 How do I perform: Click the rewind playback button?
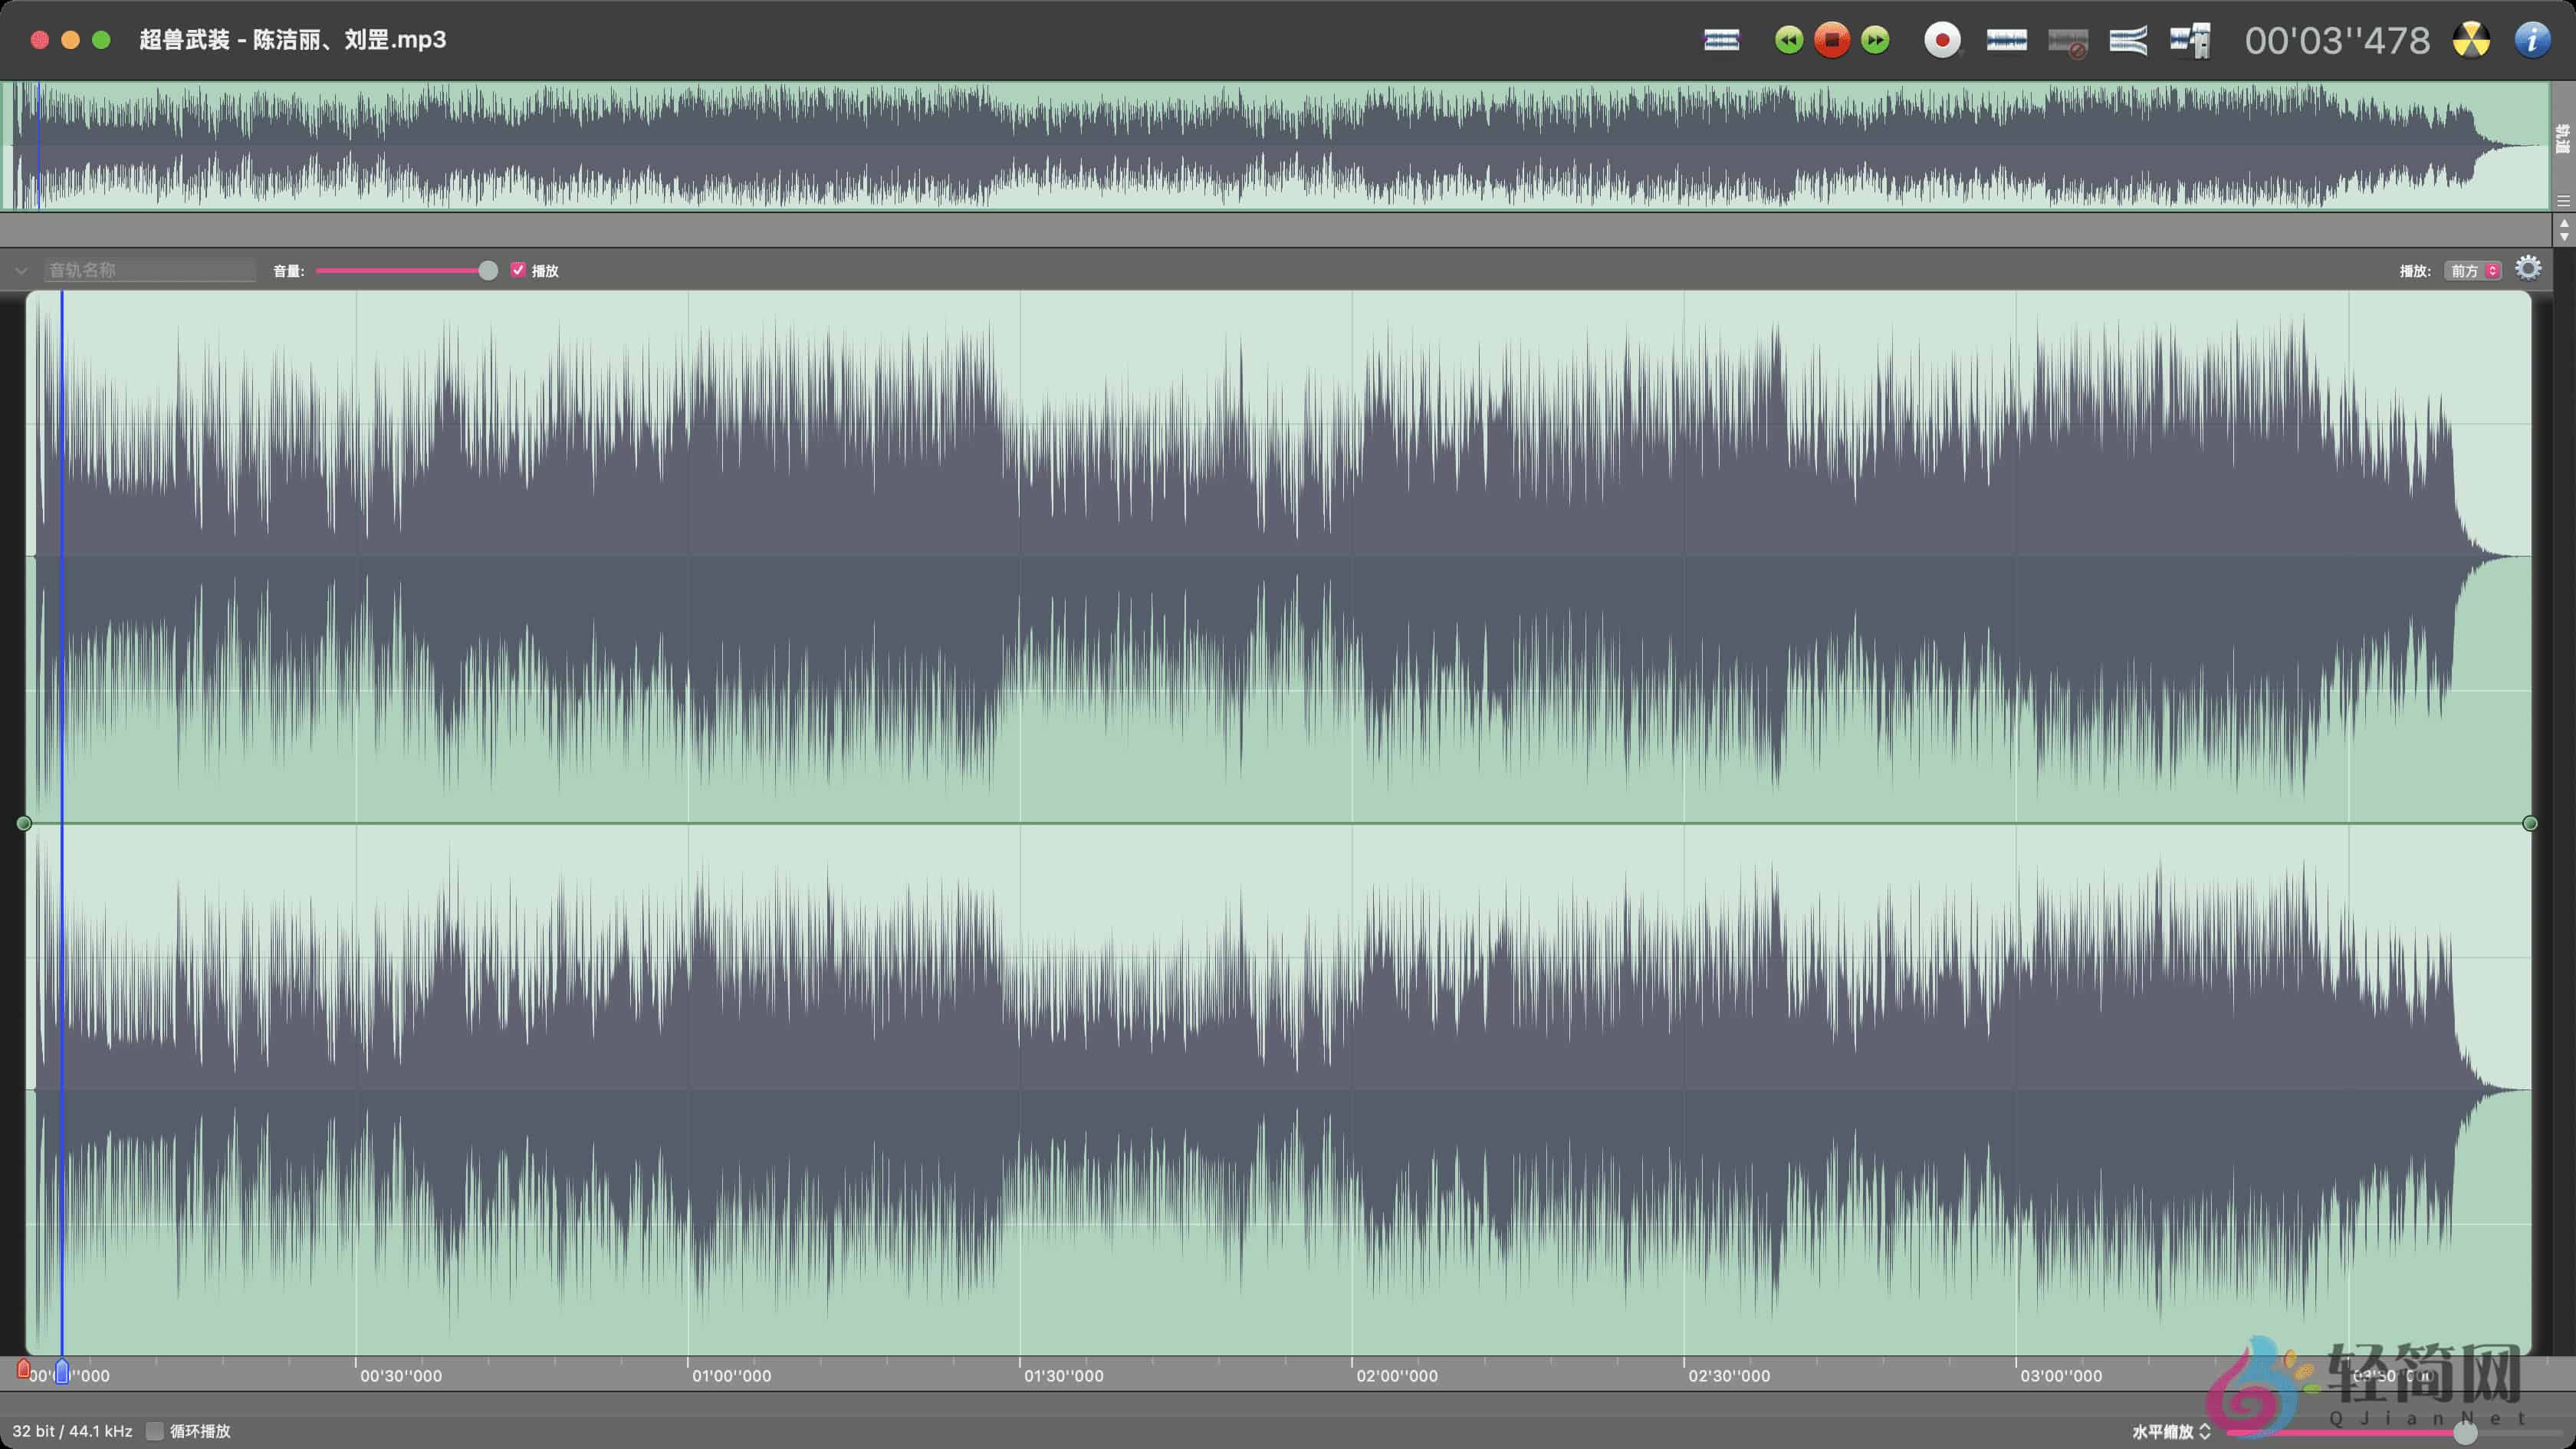tap(1788, 40)
